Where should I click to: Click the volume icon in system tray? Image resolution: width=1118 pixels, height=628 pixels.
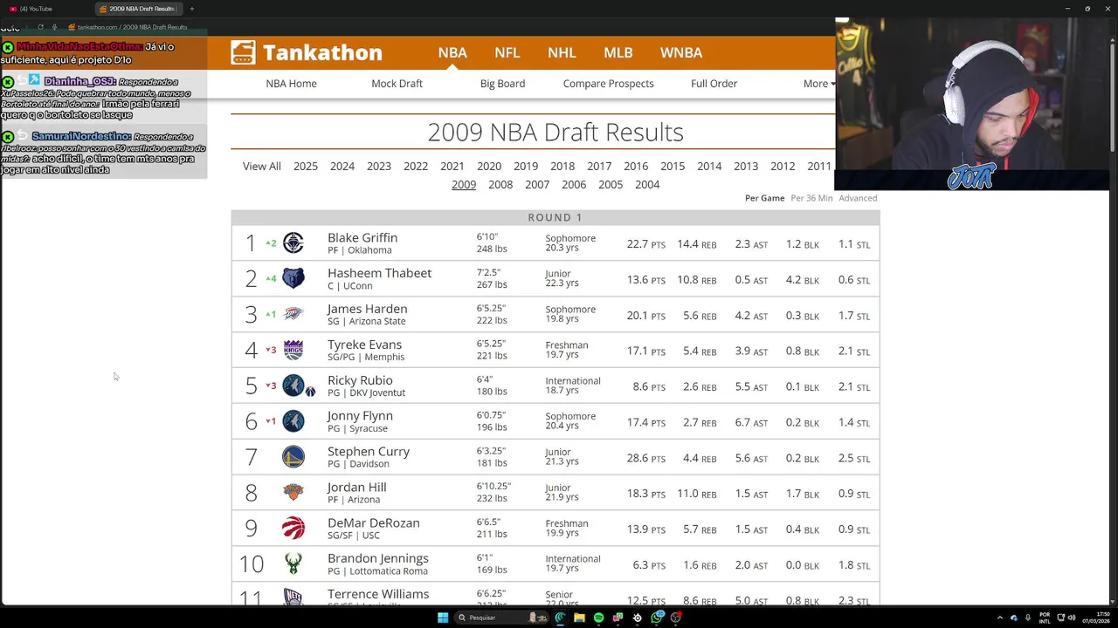pyautogui.click(x=1073, y=618)
